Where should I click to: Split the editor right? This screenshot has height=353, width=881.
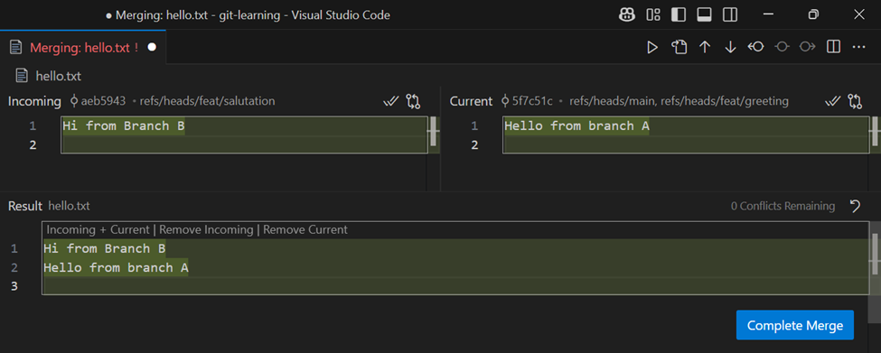pos(833,48)
